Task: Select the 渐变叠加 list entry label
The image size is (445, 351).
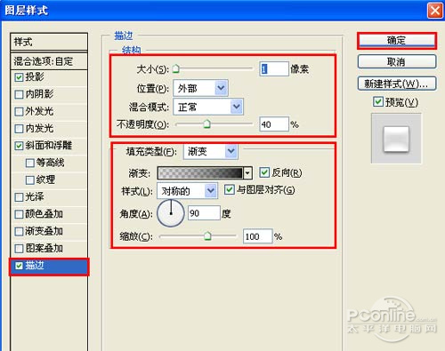Action: 44,231
